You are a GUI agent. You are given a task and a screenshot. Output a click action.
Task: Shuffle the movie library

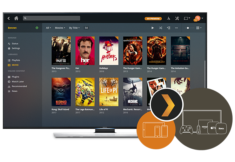(x=160, y=28)
